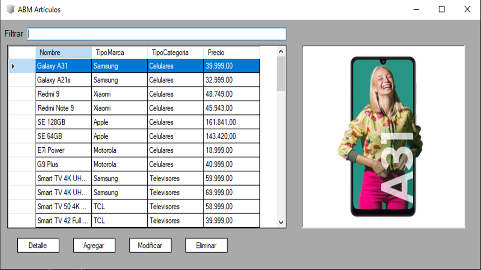The width and height of the screenshot is (481, 270).
Task: Select the Redmi Note 9 cell
Action: click(x=64, y=108)
